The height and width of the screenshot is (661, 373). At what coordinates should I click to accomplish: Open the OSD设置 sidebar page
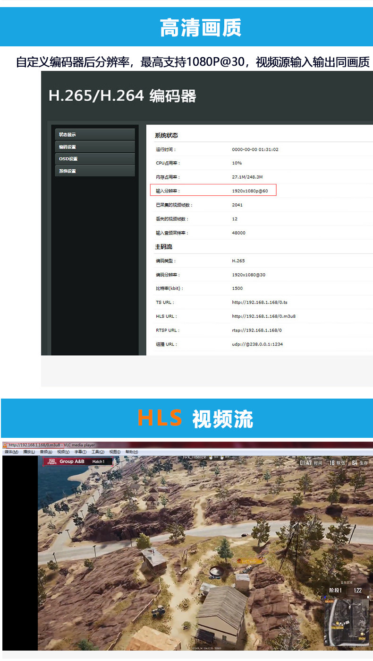(95, 159)
